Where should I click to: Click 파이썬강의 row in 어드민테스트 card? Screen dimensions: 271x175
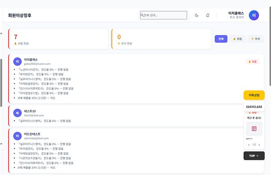pos(41,149)
